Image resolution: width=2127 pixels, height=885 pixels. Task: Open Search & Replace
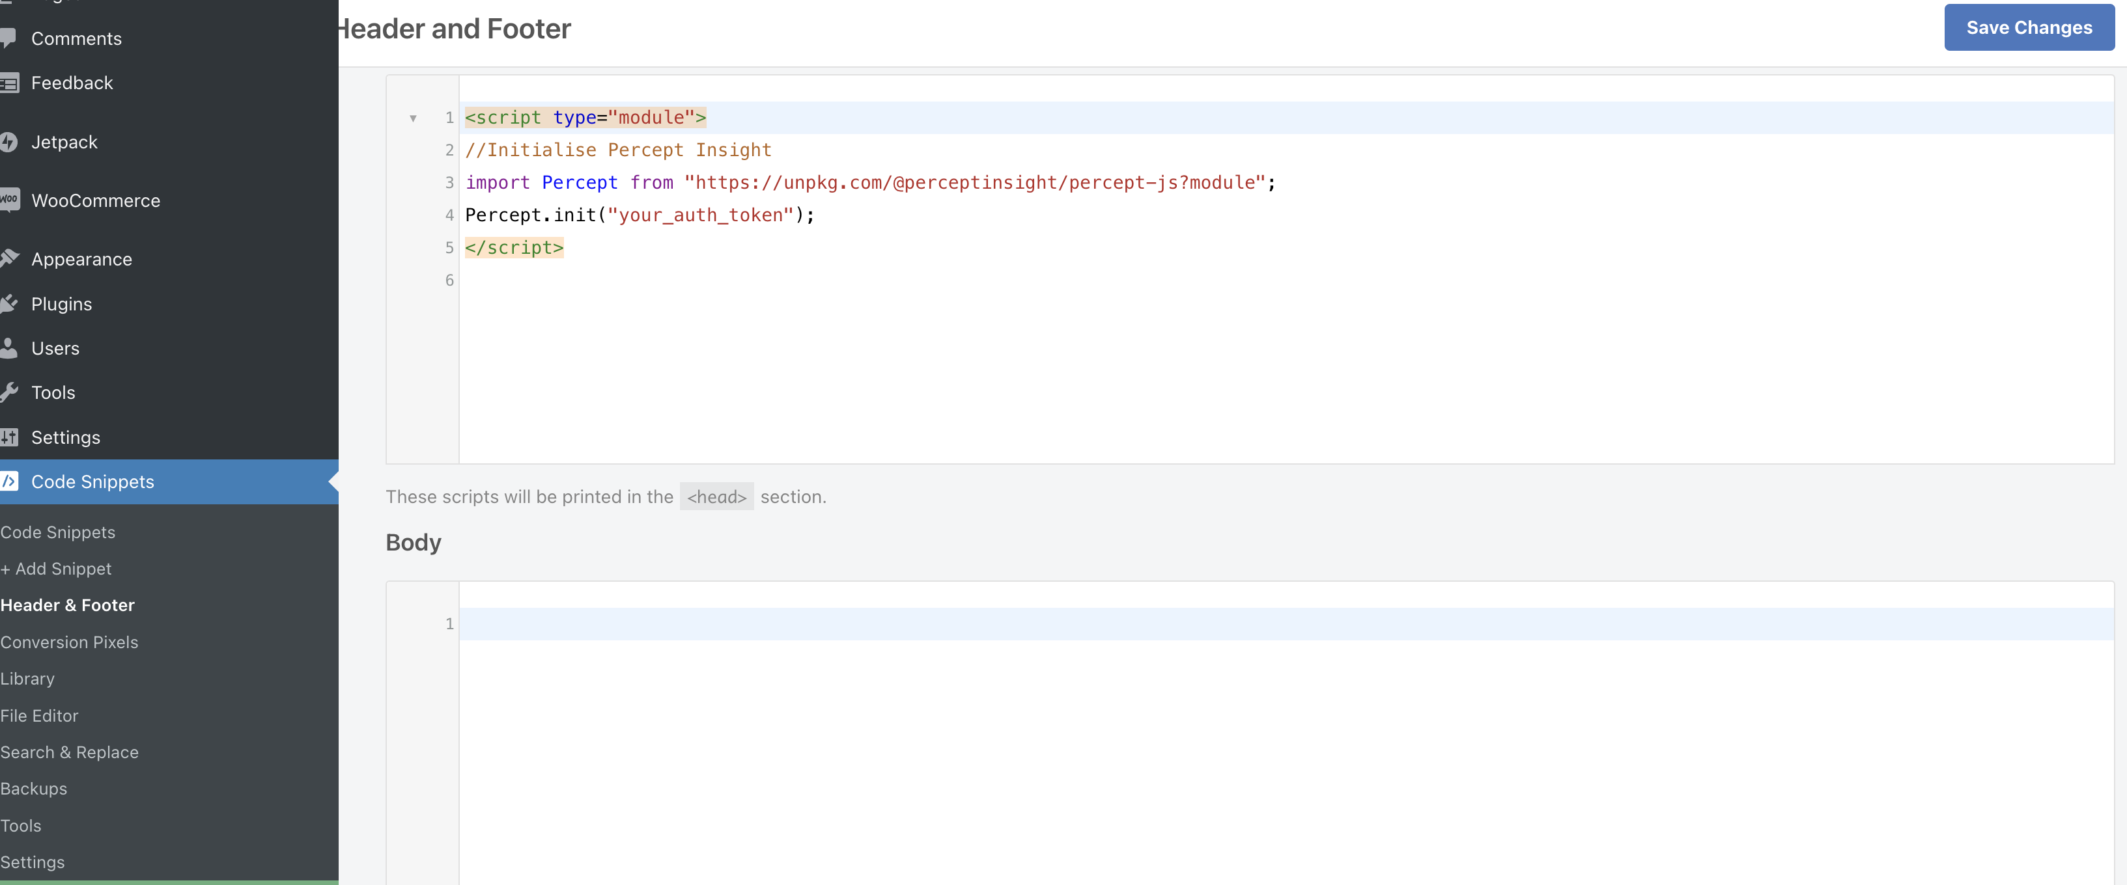click(69, 752)
